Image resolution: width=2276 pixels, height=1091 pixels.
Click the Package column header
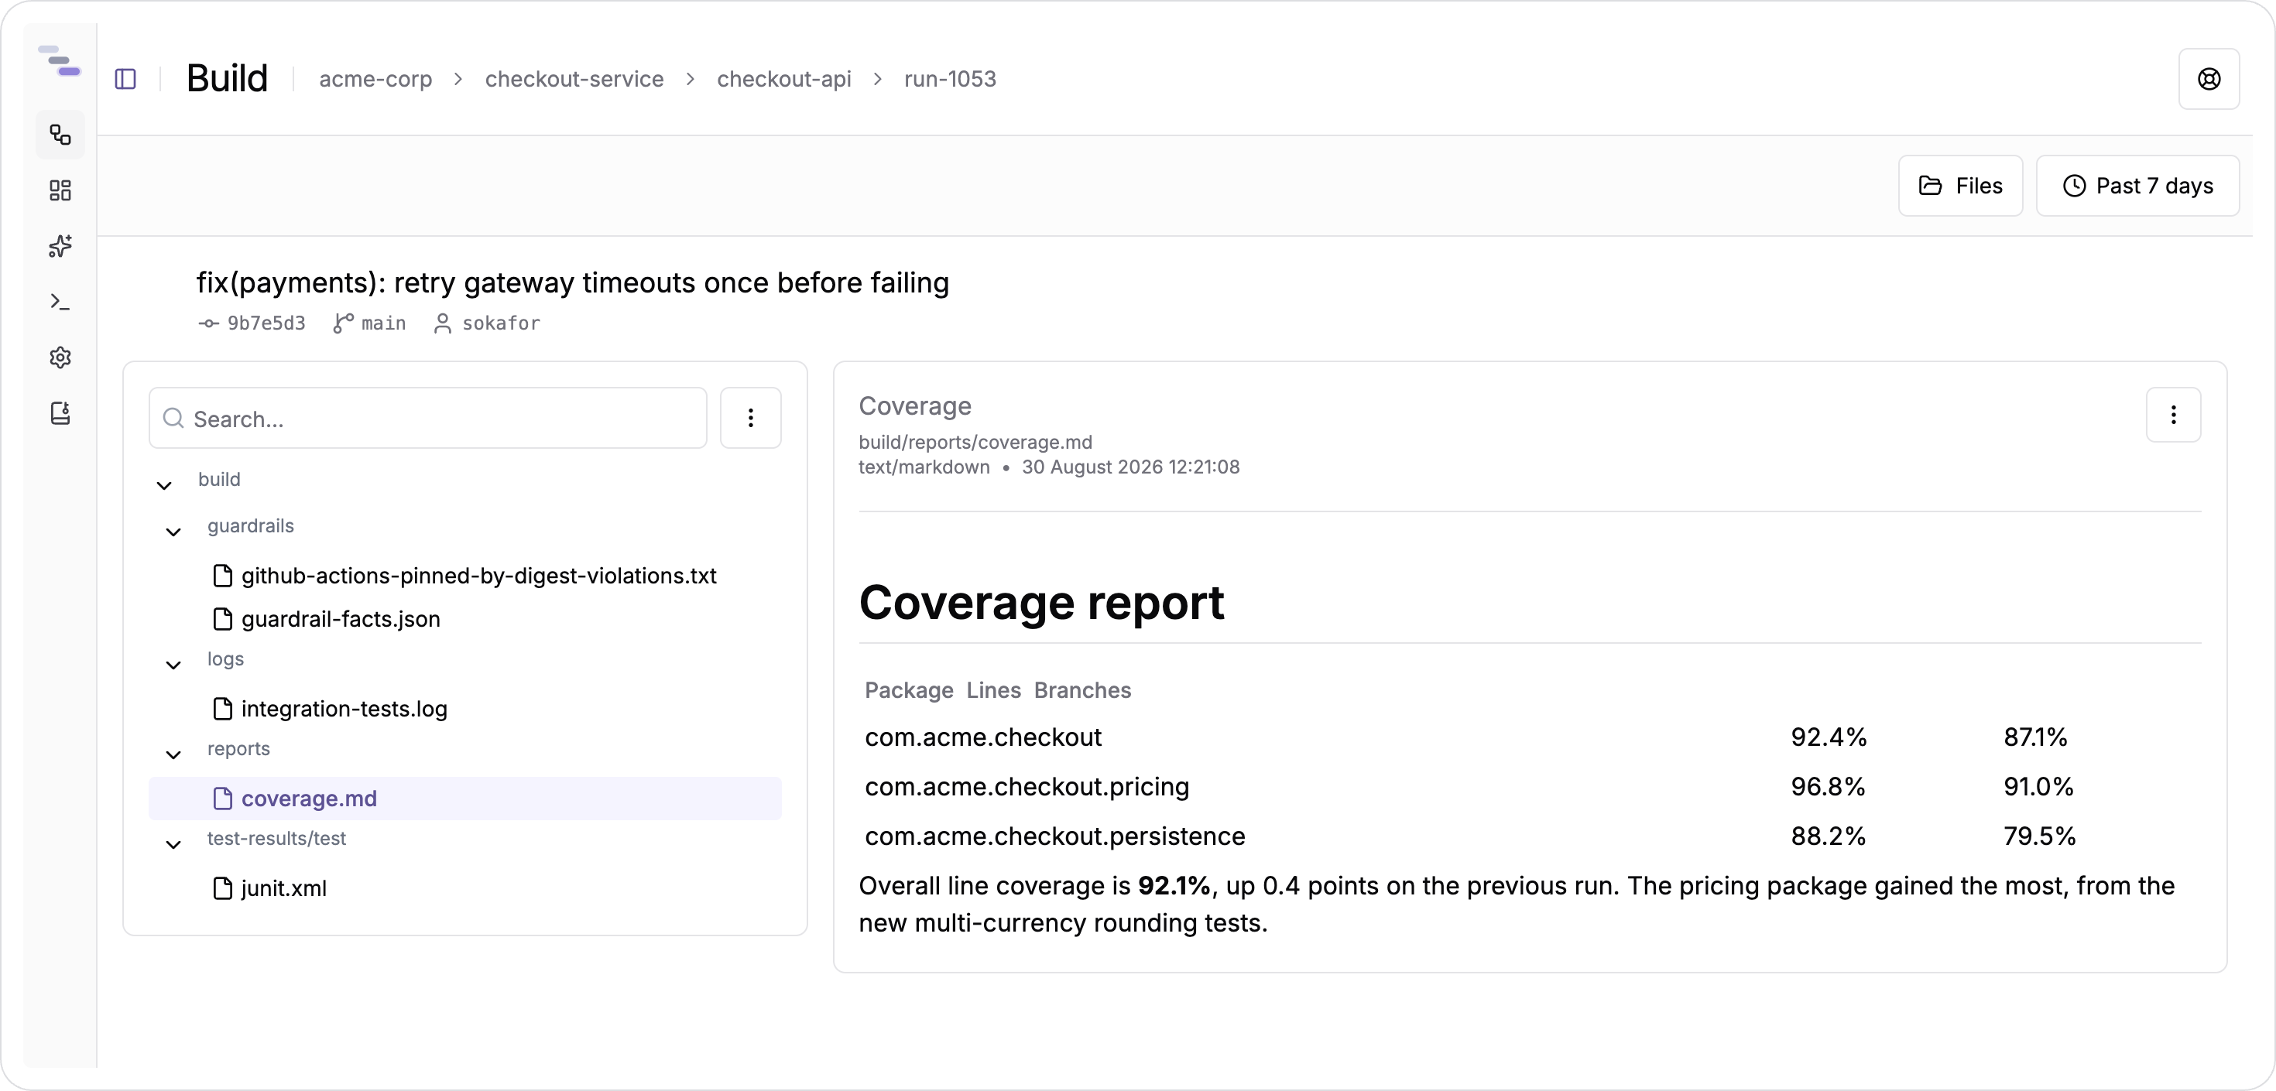[908, 691]
